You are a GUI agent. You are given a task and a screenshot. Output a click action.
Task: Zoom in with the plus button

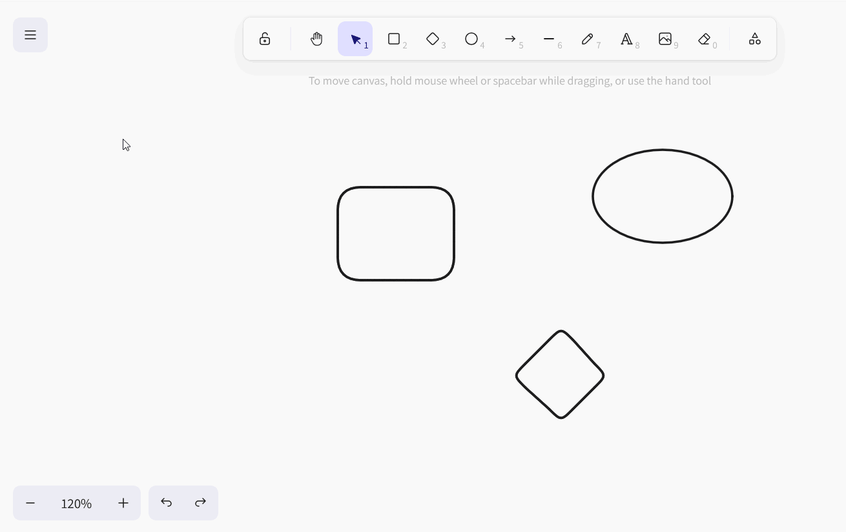pos(123,503)
